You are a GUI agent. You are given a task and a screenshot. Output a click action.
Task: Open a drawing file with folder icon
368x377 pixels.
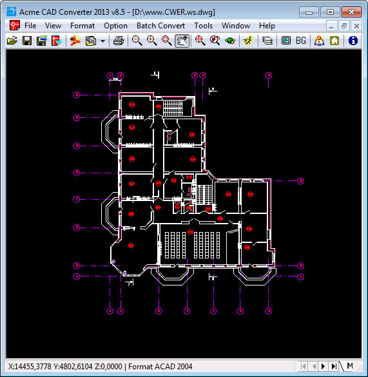12,41
